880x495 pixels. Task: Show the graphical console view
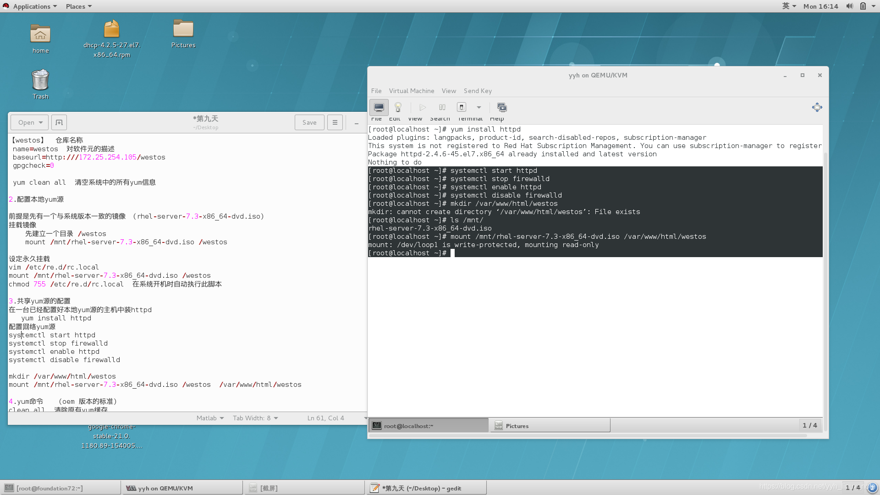pos(379,107)
